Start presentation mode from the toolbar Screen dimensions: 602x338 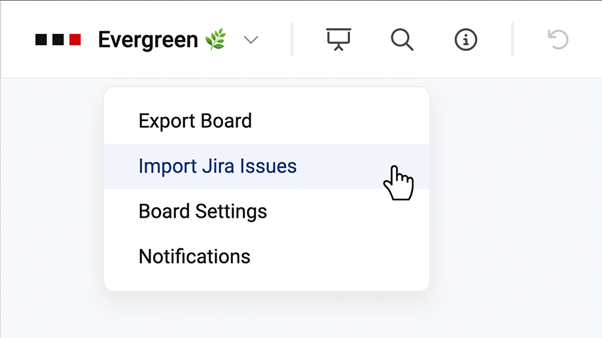click(338, 40)
